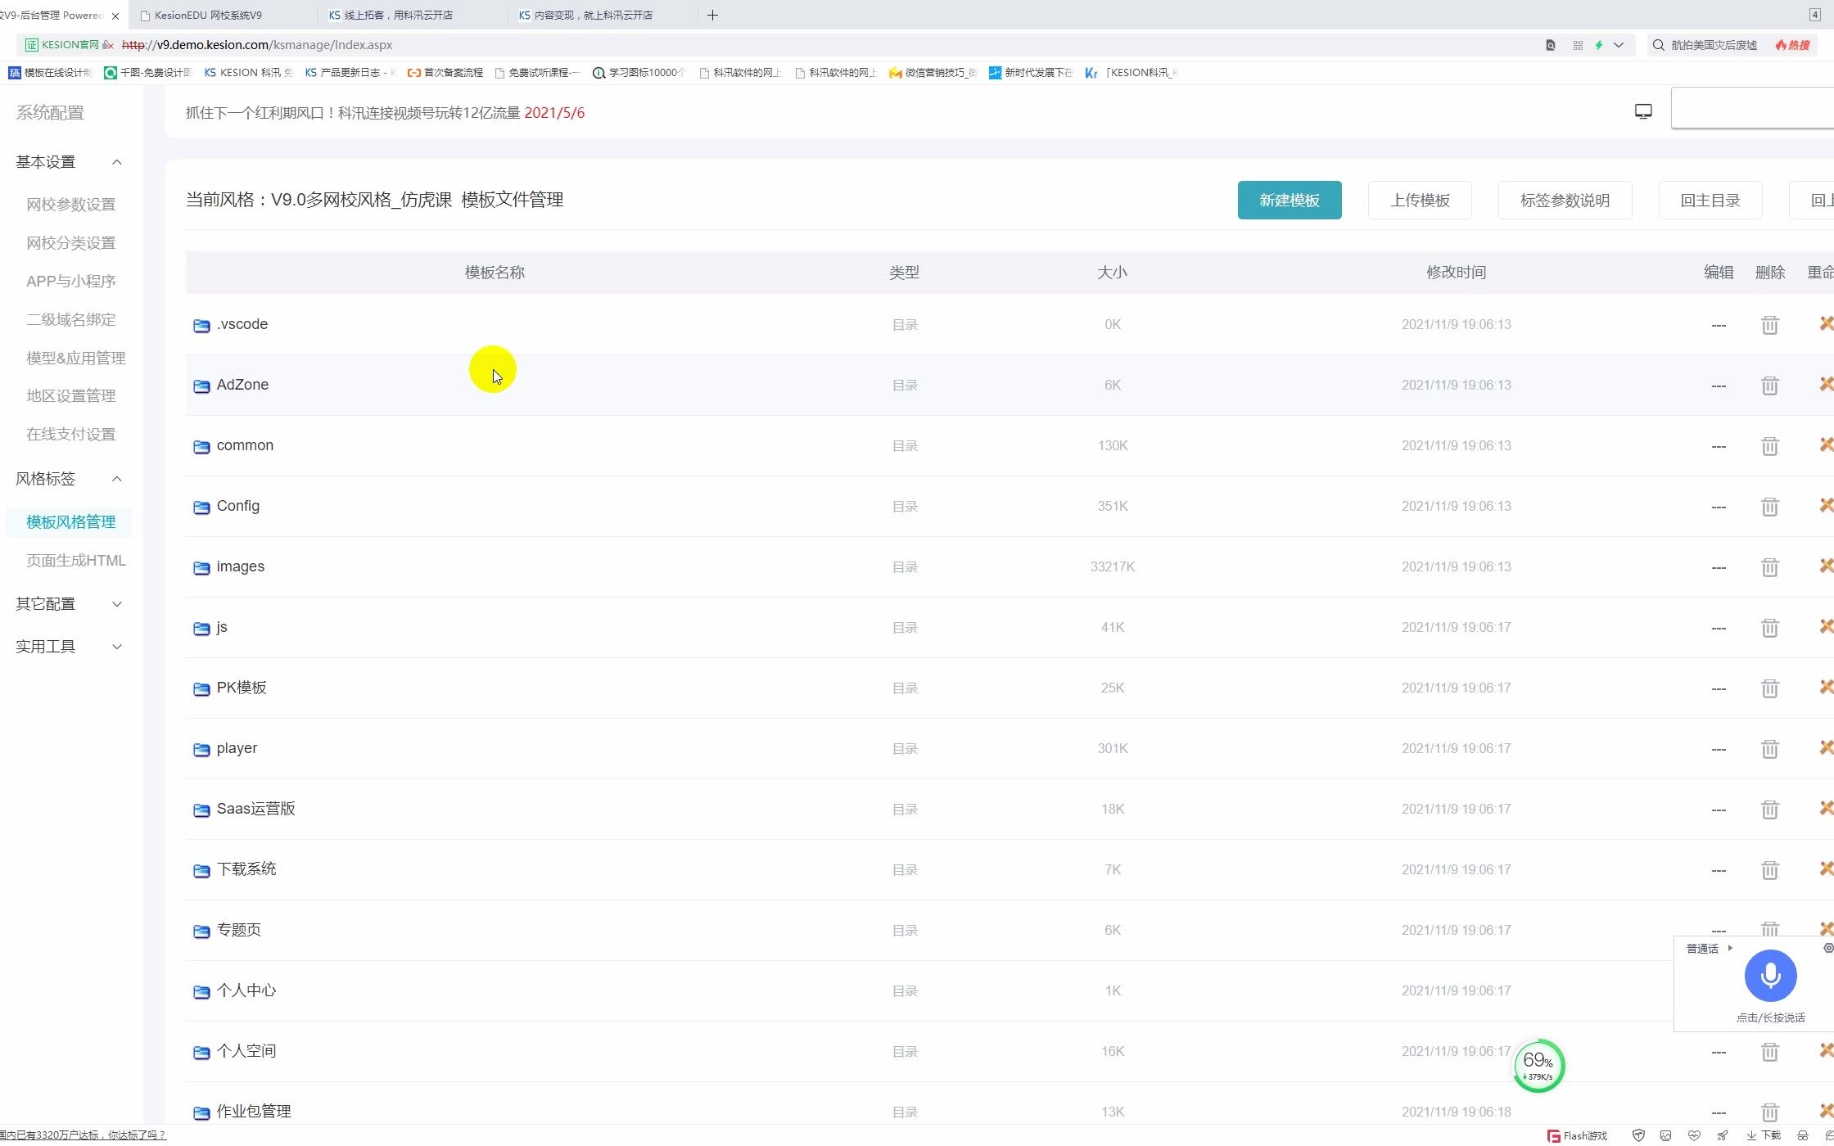This screenshot has height=1146, width=1834.
Task: Open the QR code icon in the address bar
Action: point(1576,45)
